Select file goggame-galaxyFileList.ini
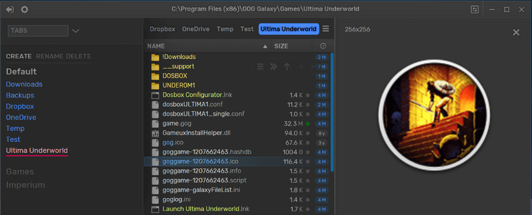The width and height of the screenshot is (532, 215). 201,190
